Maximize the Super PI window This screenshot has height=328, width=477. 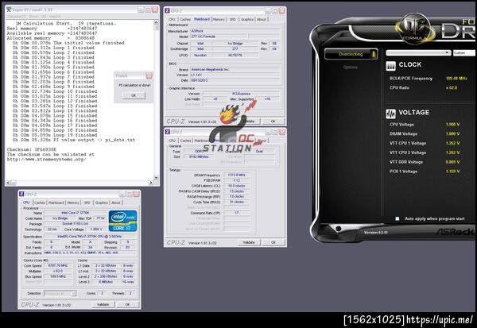point(148,10)
